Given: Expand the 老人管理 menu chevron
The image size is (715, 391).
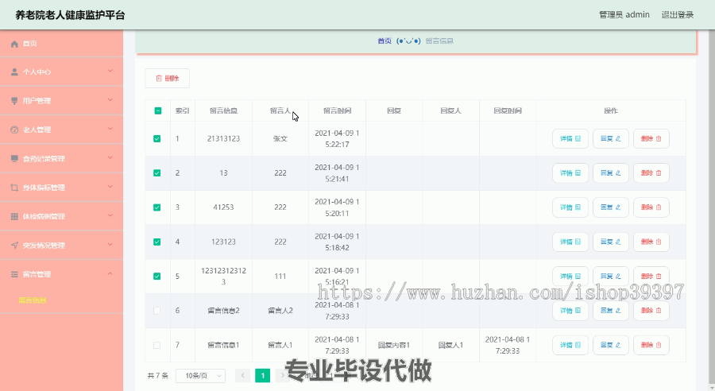Looking at the screenshot, I should 110,129.
